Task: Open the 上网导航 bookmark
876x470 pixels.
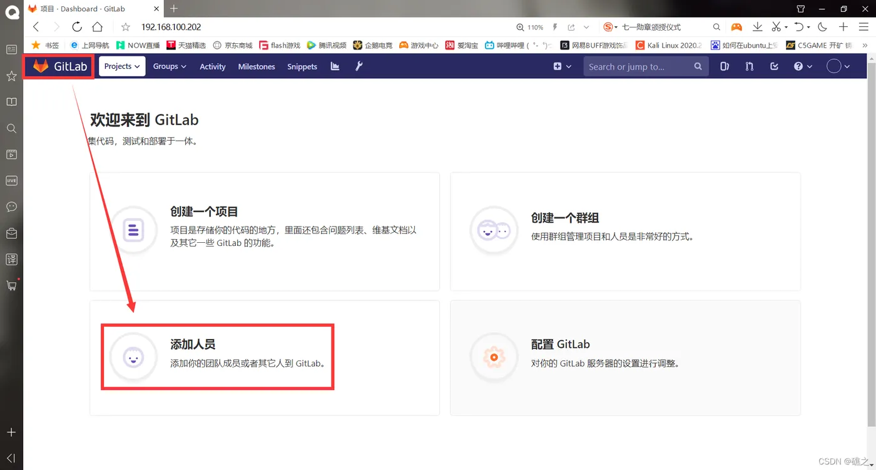Action: (x=89, y=45)
